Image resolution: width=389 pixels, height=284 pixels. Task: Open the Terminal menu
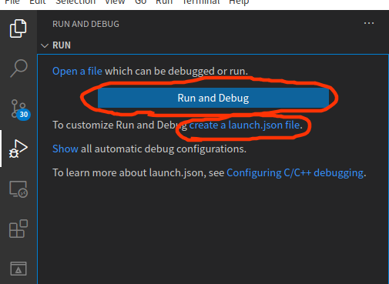201,2
